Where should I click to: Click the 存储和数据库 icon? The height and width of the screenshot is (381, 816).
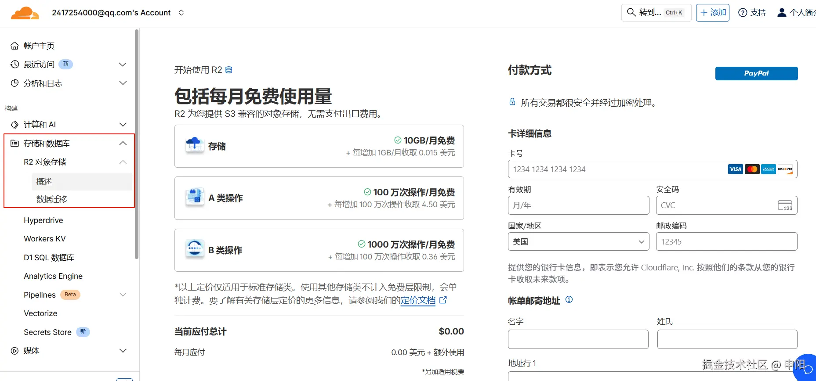coord(15,144)
